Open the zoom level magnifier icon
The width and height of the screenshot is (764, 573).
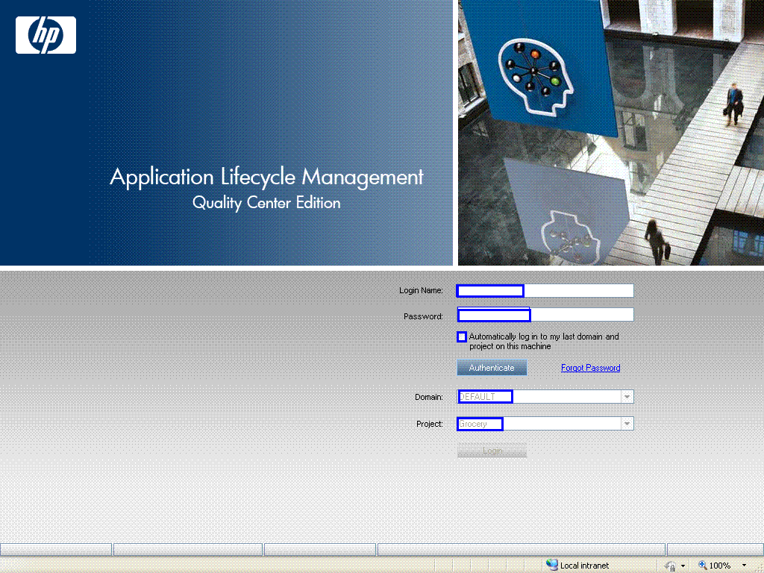pyautogui.click(x=702, y=566)
